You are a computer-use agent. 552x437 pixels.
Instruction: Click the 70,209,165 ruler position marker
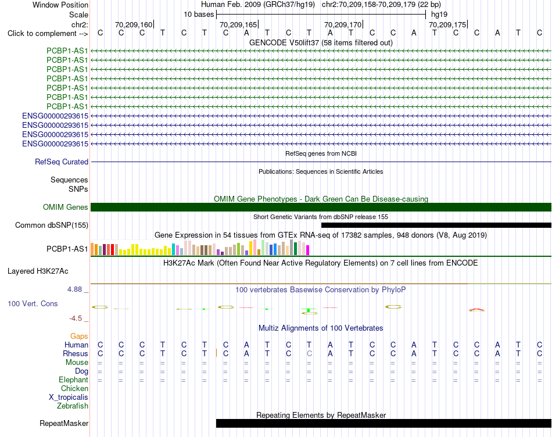click(239, 24)
